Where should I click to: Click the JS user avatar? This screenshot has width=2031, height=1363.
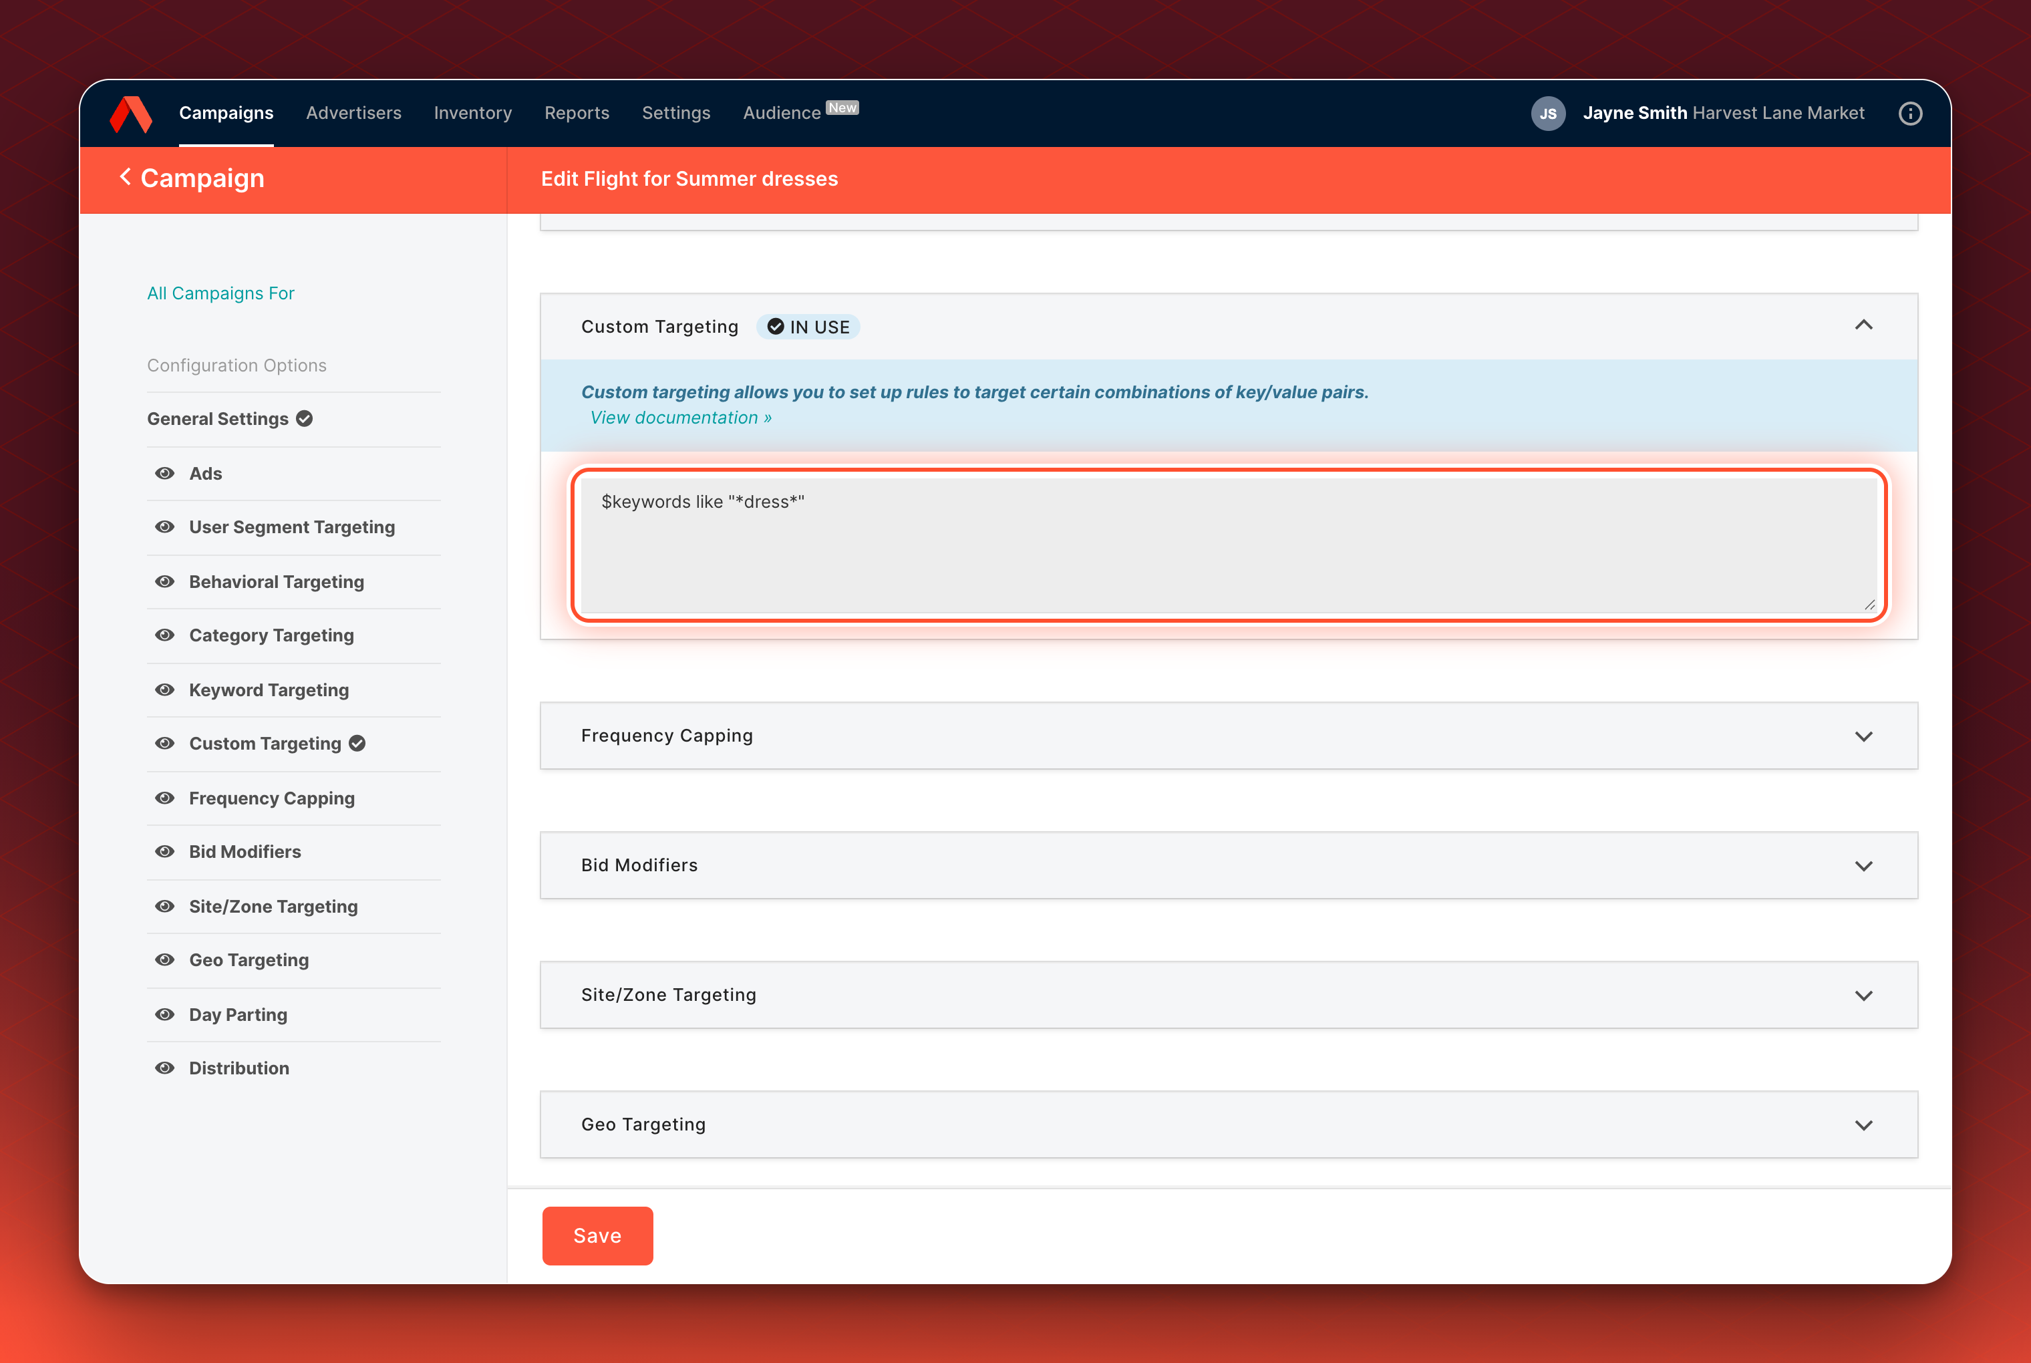pyautogui.click(x=1548, y=114)
